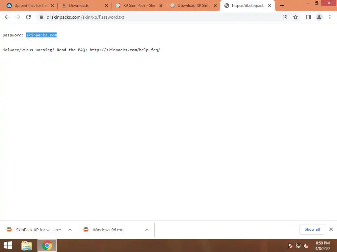Close the 'Download XP Skin' tab
The width and height of the screenshot is (337, 252).
click(215, 6)
